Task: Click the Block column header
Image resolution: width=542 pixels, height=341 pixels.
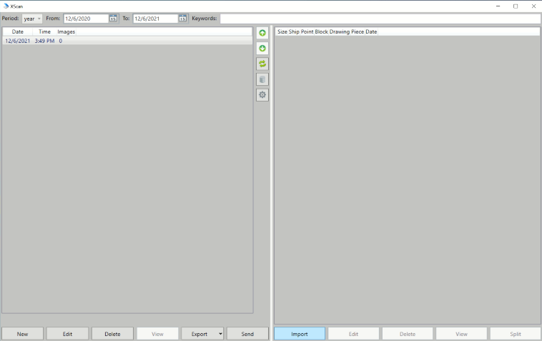Action: pyautogui.click(x=321, y=31)
